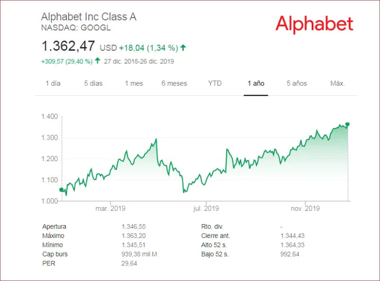This screenshot has height=281, width=380.
Task: Click the chart's starting point dot
Action: [61, 190]
